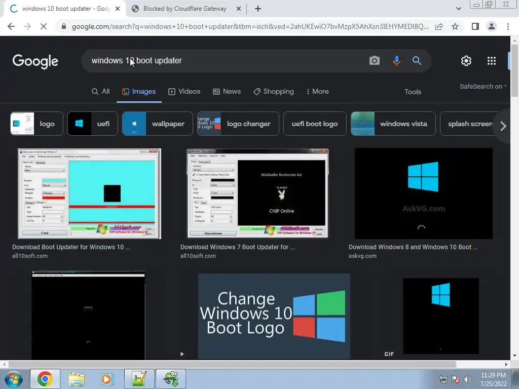519x389 pixels.
Task: Open the Tools filter options
Action: (413, 92)
